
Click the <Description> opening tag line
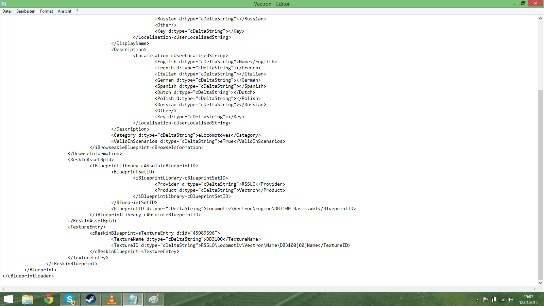[129, 50]
